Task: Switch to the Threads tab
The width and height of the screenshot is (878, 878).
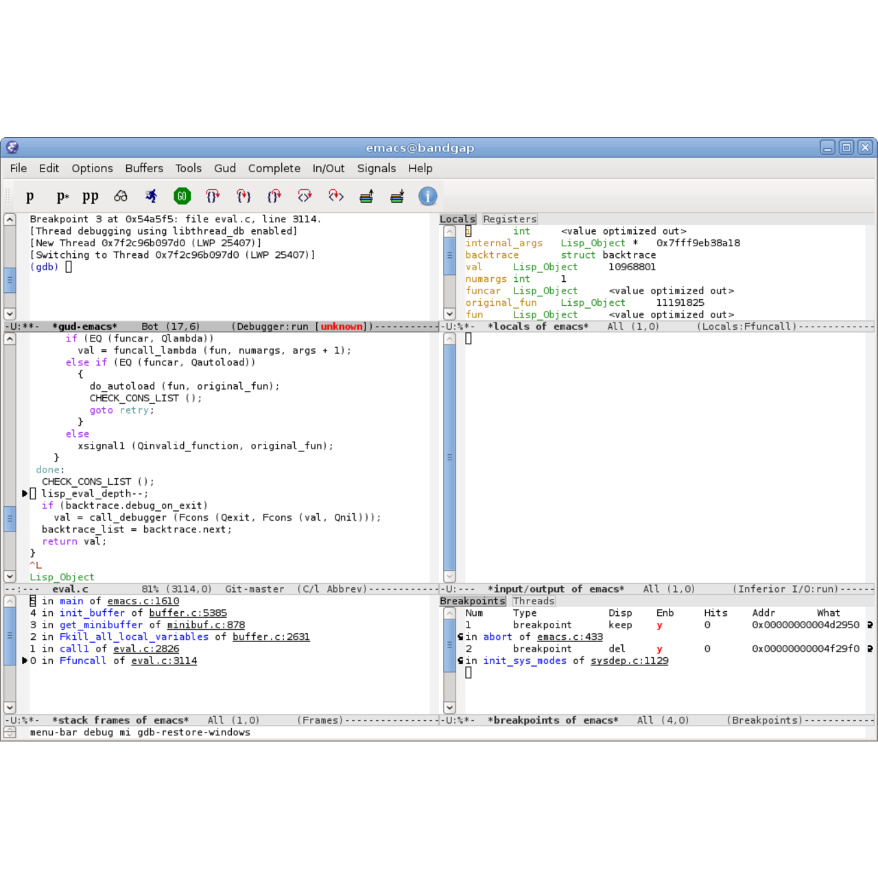Action: click(x=533, y=601)
